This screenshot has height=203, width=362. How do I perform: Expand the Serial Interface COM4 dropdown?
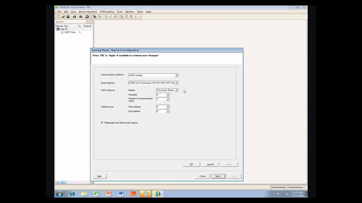point(176,83)
